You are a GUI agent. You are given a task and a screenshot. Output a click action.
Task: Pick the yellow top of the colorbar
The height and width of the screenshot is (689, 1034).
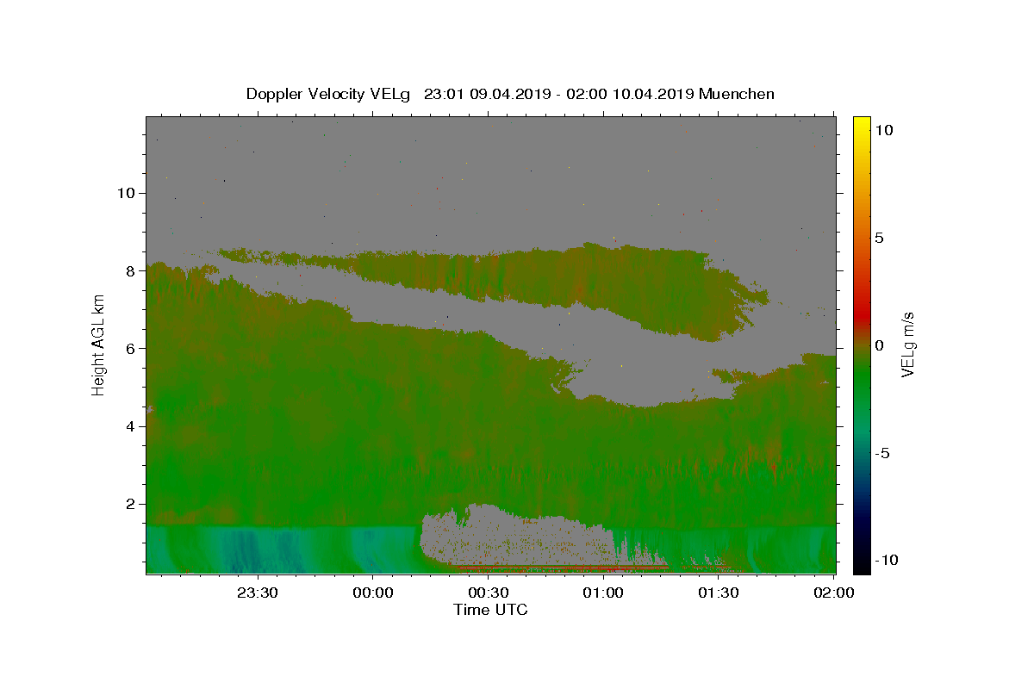tap(862, 125)
